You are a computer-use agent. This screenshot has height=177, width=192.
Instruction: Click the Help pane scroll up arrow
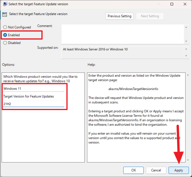[188, 75]
